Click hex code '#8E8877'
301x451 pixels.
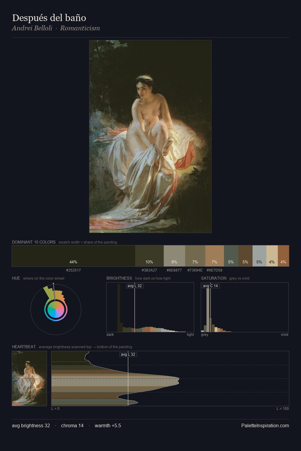click(x=174, y=270)
